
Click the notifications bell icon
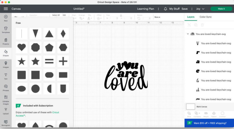pos(165,9)
